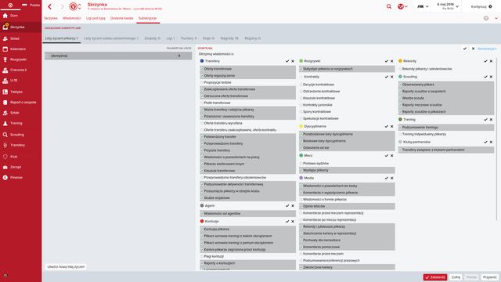The width and height of the screenshot is (501, 282).
Task: Click the Kontuzje red color dot
Action: (x=202, y=221)
